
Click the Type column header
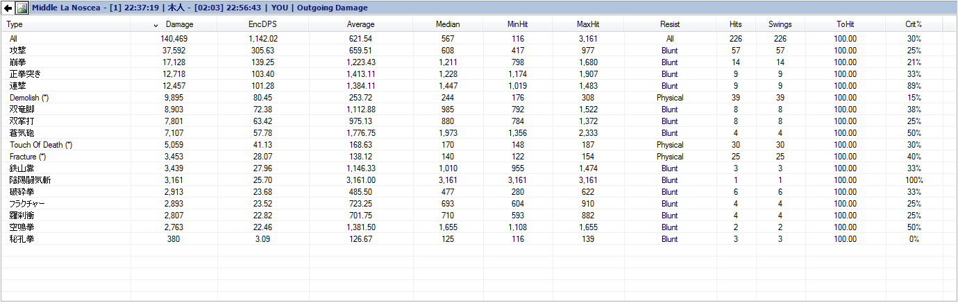pyautogui.click(x=15, y=24)
